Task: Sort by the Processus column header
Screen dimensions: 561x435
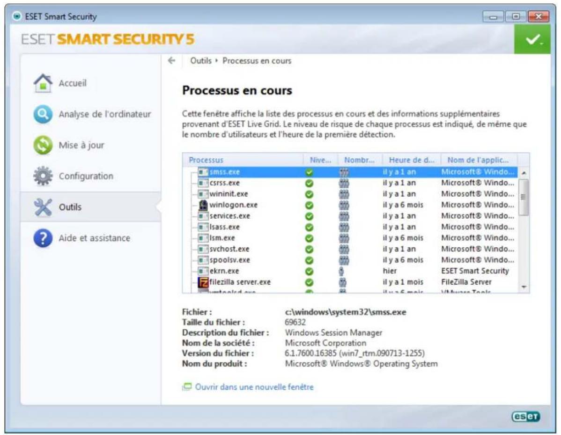Action: pos(244,160)
